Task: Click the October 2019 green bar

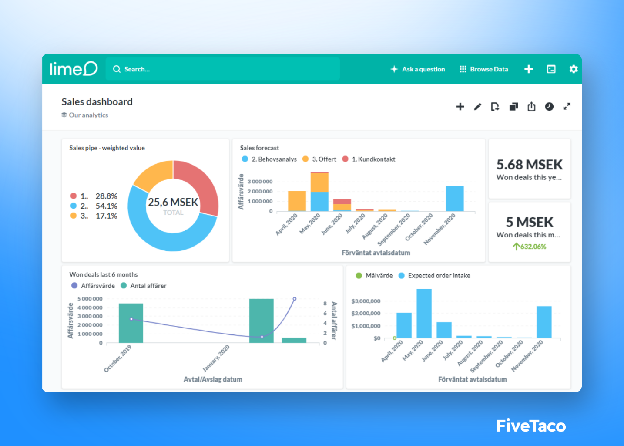Action: tap(131, 323)
